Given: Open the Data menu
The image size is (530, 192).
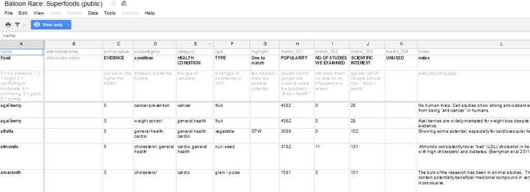Looking at the screenshot, I should pyautogui.click(x=93, y=13).
